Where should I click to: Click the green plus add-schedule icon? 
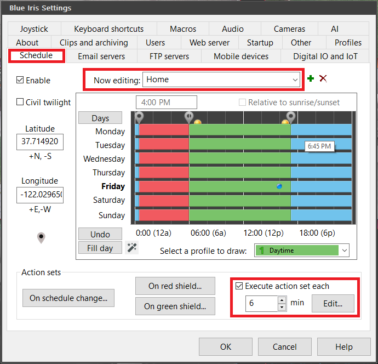(x=311, y=78)
